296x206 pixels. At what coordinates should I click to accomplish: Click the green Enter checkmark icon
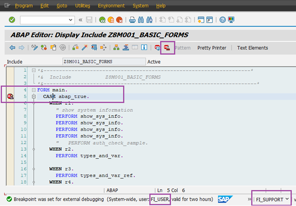[12, 20]
